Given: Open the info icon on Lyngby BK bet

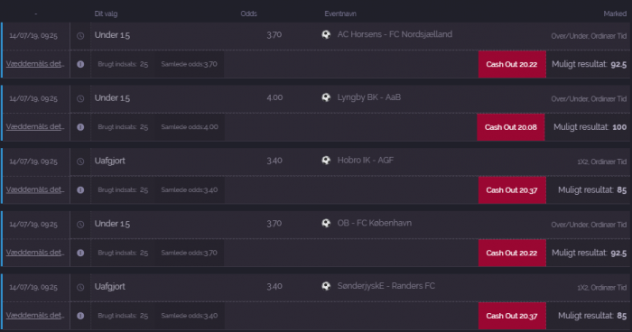Looking at the screenshot, I should (80, 127).
